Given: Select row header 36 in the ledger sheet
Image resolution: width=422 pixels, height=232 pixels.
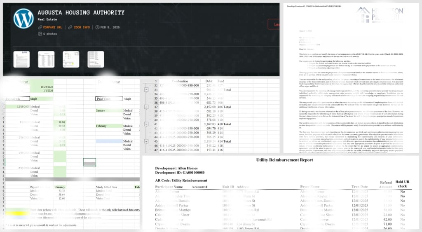Looking at the screenshot, I should 156,103.
